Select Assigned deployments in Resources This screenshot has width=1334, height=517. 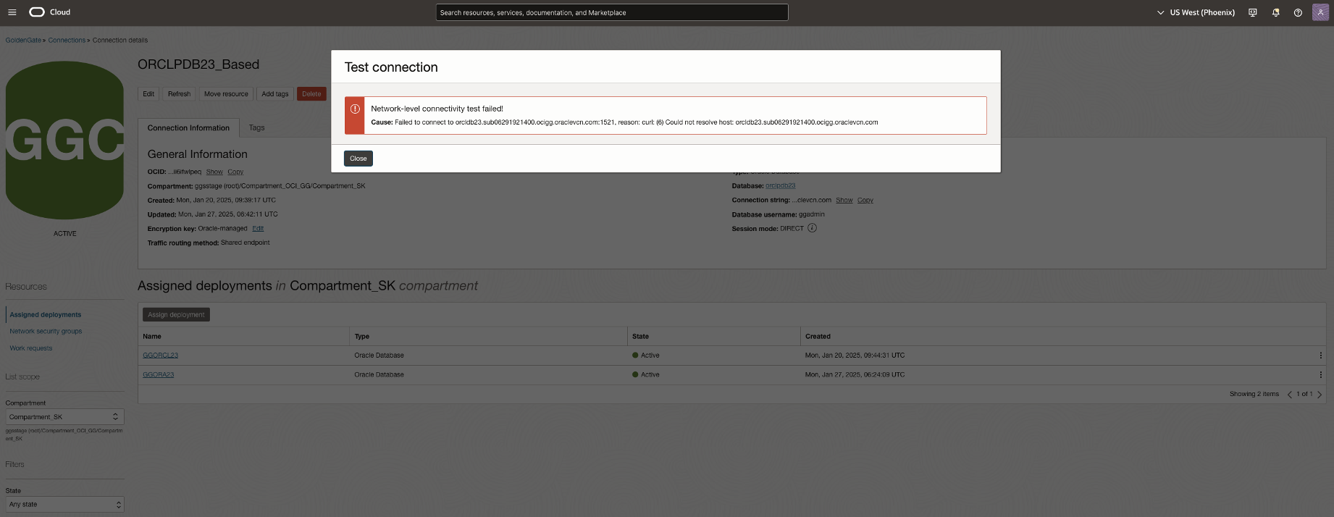[x=46, y=315]
